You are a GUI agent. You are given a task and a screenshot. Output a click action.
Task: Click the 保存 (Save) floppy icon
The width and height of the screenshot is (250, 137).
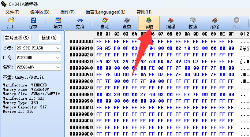click(33, 20)
